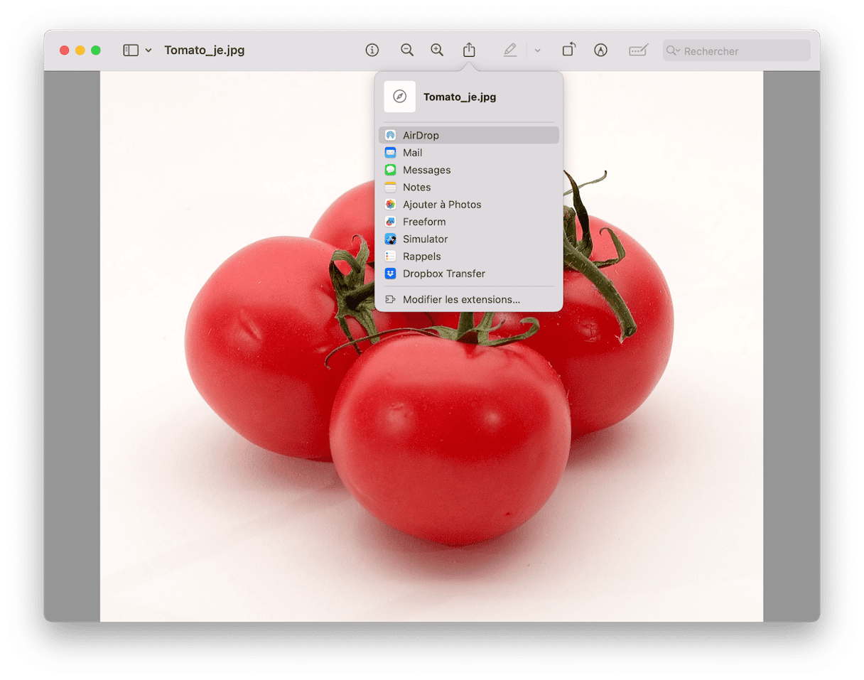
Task: Click Modifier les extensions…
Action: (460, 300)
